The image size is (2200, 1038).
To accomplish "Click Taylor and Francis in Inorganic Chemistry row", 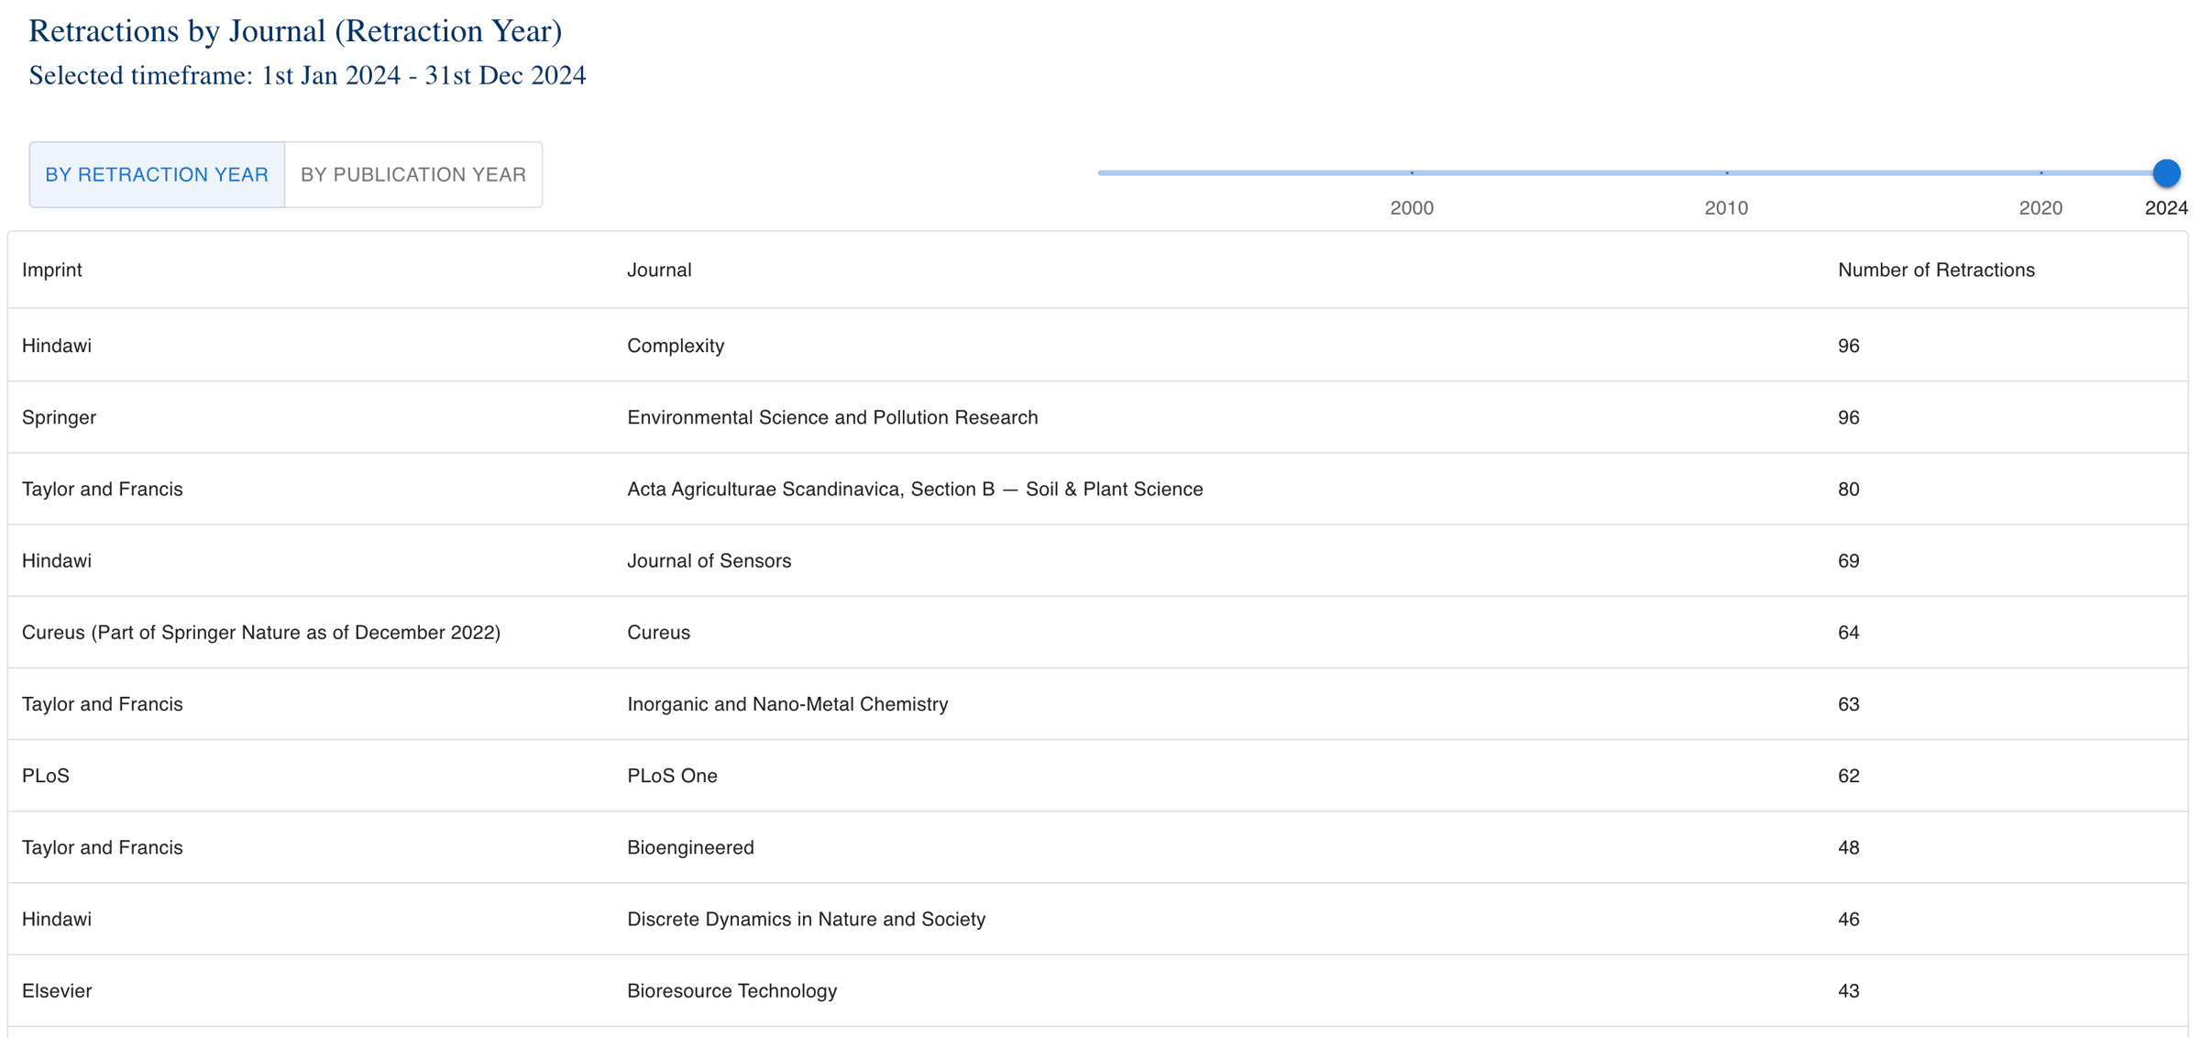I will click(103, 703).
